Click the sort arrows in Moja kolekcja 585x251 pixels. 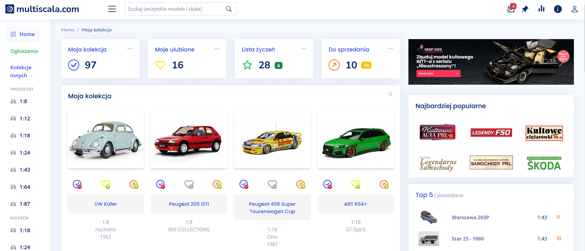click(390, 94)
